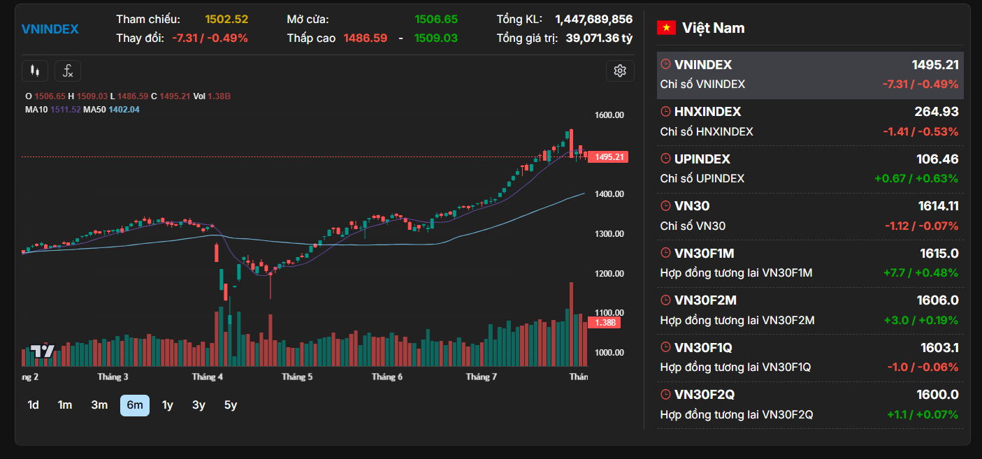Viewport: 982px width, 459px height.
Task: Select the 6m time range
Action: pos(135,405)
